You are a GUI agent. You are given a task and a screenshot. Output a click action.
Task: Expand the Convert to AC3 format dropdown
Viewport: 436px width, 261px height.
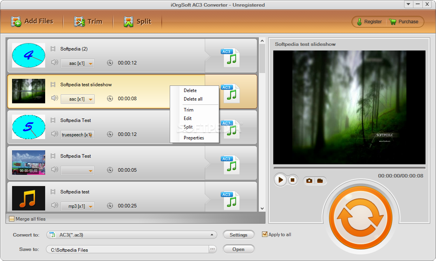tap(212, 235)
